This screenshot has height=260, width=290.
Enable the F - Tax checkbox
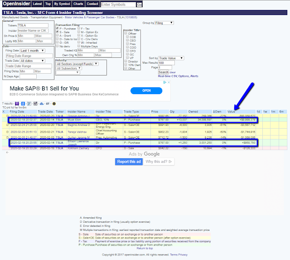click(79, 28)
